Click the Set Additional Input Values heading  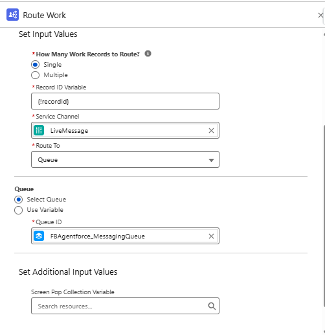[68, 272]
